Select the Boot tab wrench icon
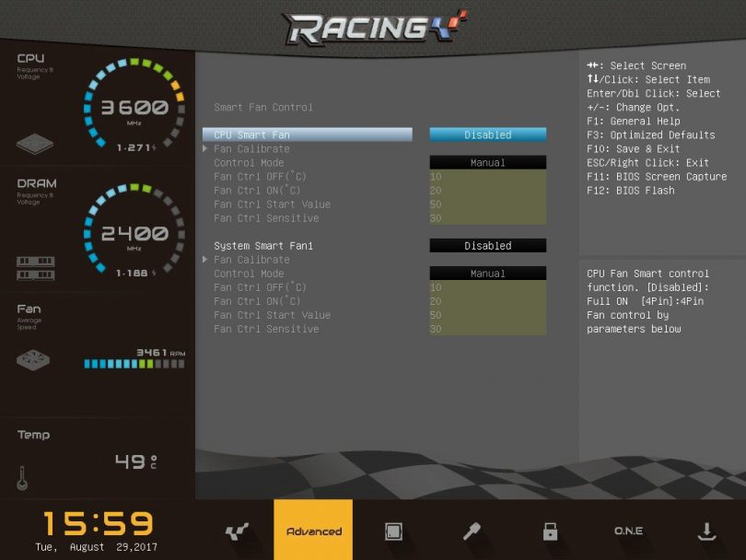The image size is (746, 560). 472,531
